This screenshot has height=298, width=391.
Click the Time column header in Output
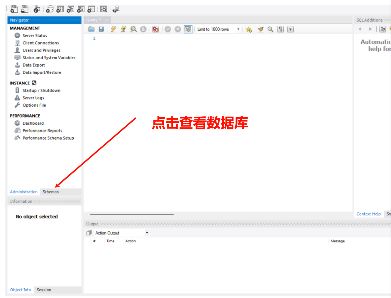click(x=110, y=241)
